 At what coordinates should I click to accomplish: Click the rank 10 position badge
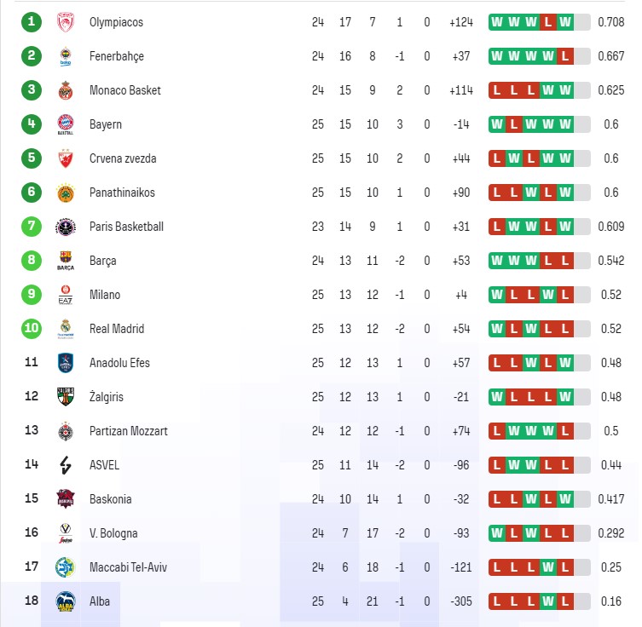point(32,329)
